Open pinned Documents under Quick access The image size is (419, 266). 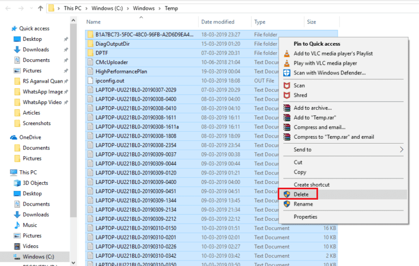(x=37, y=60)
